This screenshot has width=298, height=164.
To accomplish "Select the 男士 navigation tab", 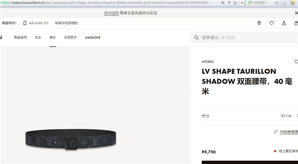I will [x=53, y=38].
